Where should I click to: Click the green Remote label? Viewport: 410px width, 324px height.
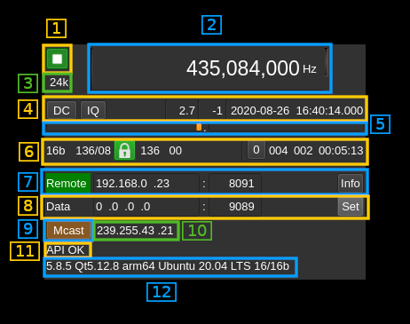tap(67, 183)
